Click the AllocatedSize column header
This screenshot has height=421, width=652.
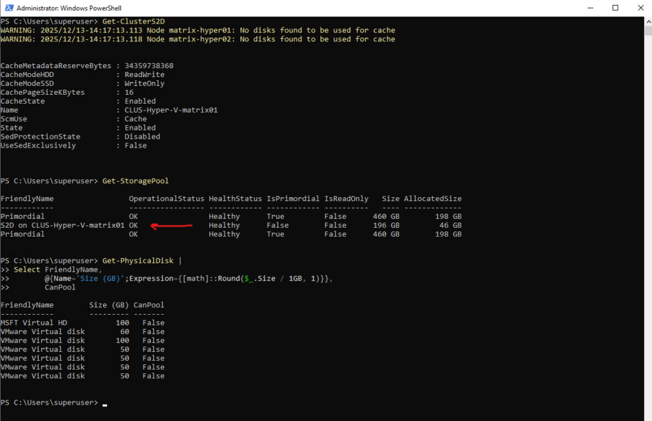(x=432, y=198)
